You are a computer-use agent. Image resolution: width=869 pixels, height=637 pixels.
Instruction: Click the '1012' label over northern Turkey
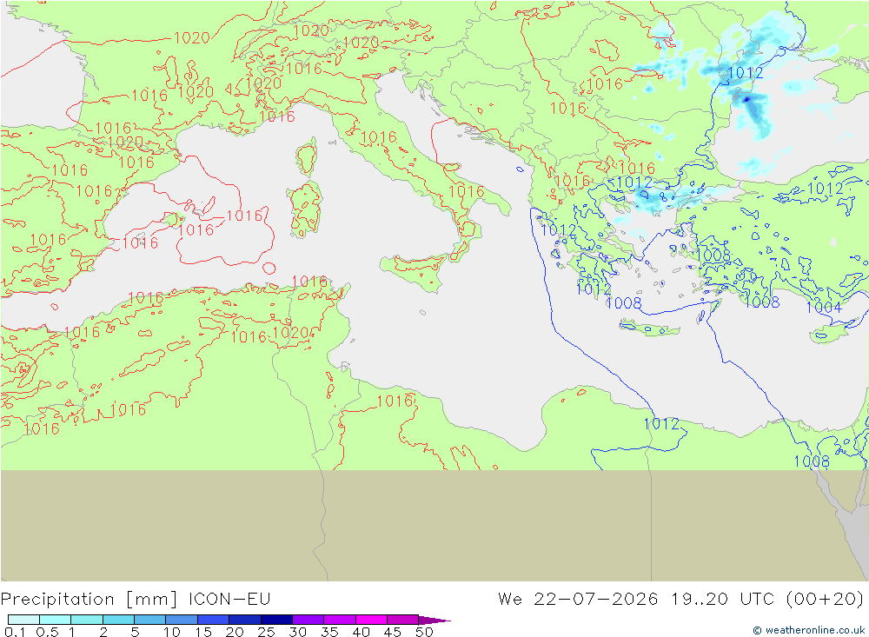826,189
